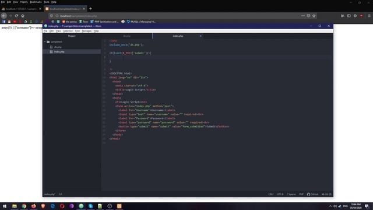373x210 pixels.
Task: Click the form action code line
Action: (x=145, y=106)
